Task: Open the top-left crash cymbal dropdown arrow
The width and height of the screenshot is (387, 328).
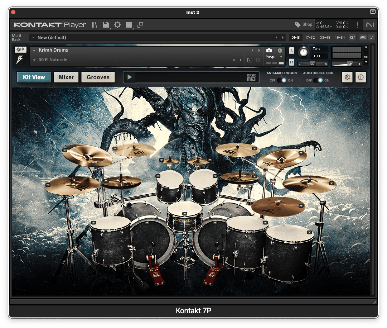Action: click(65, 150)
